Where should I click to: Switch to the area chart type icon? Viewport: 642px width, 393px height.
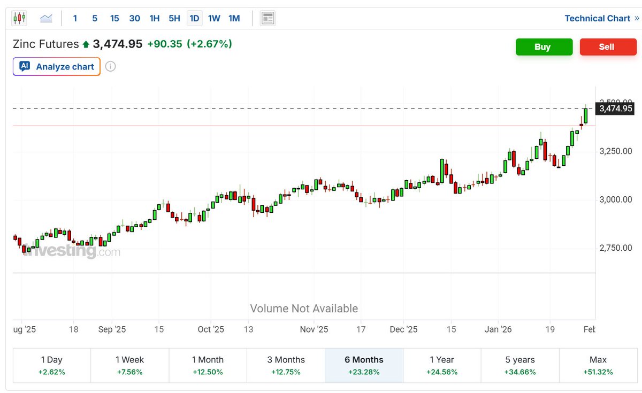pyautogui.click(x=46, y=18)
